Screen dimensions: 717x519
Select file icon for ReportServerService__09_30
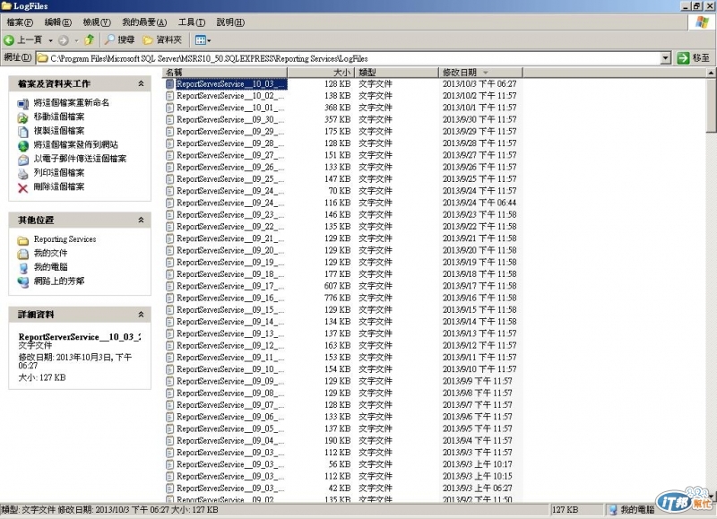(169, 119)
